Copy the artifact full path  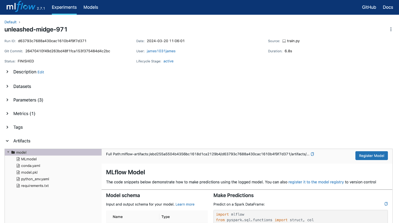pyautogui.click(x=312, y=154)
